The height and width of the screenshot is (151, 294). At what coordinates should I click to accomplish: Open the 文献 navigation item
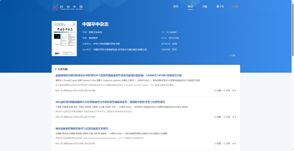click(x=204, y=7)
